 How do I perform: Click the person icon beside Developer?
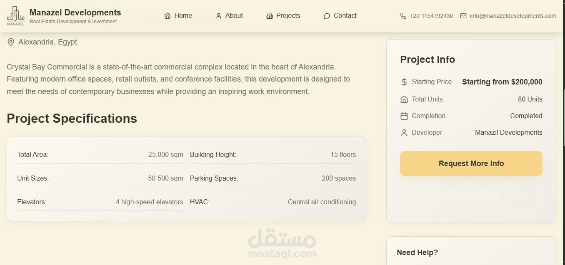point(404,133)
